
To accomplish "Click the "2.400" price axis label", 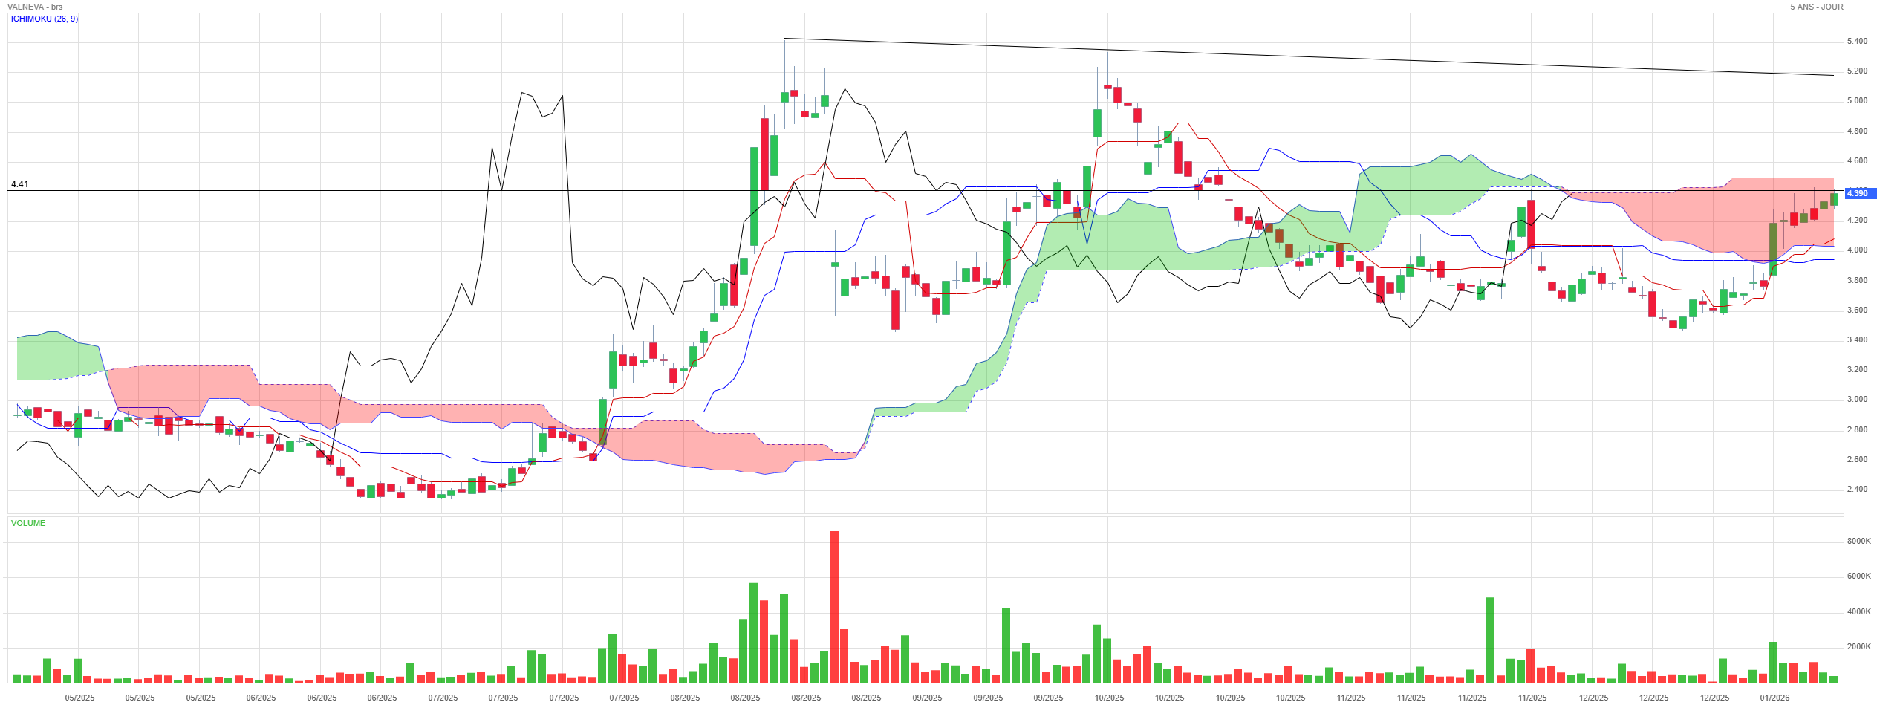I will [1857, 489].
